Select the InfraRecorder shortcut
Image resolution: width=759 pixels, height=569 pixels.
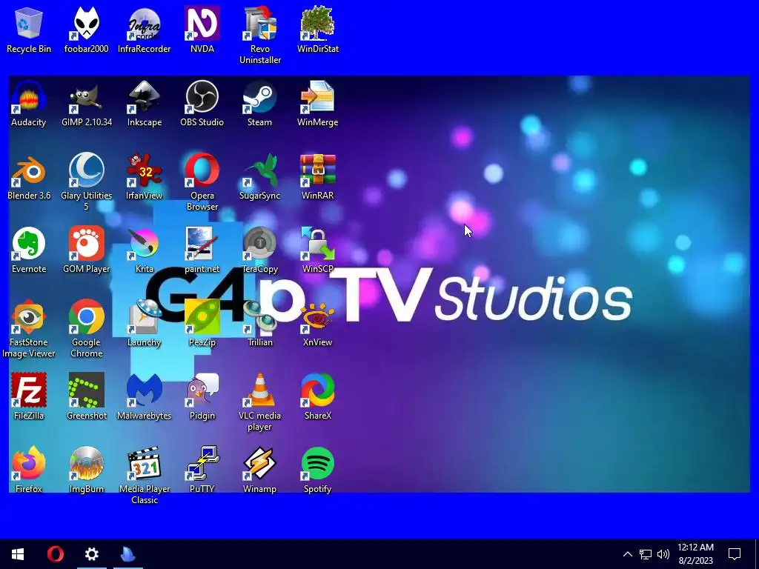click(145, 30)
